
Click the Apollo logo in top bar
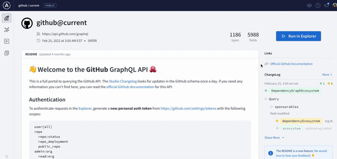pyautogui.click(x=7, y=5)
